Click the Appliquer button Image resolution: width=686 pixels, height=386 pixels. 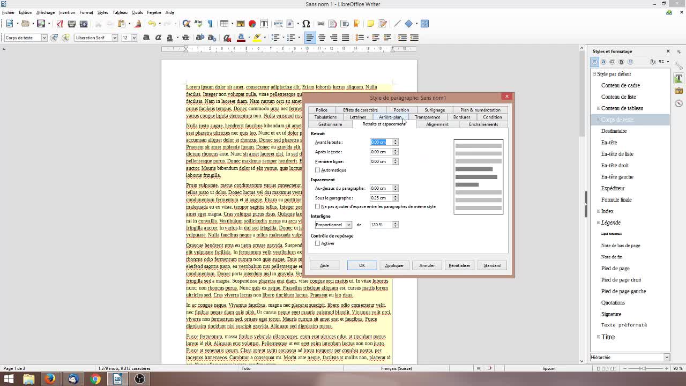(394, 265)
